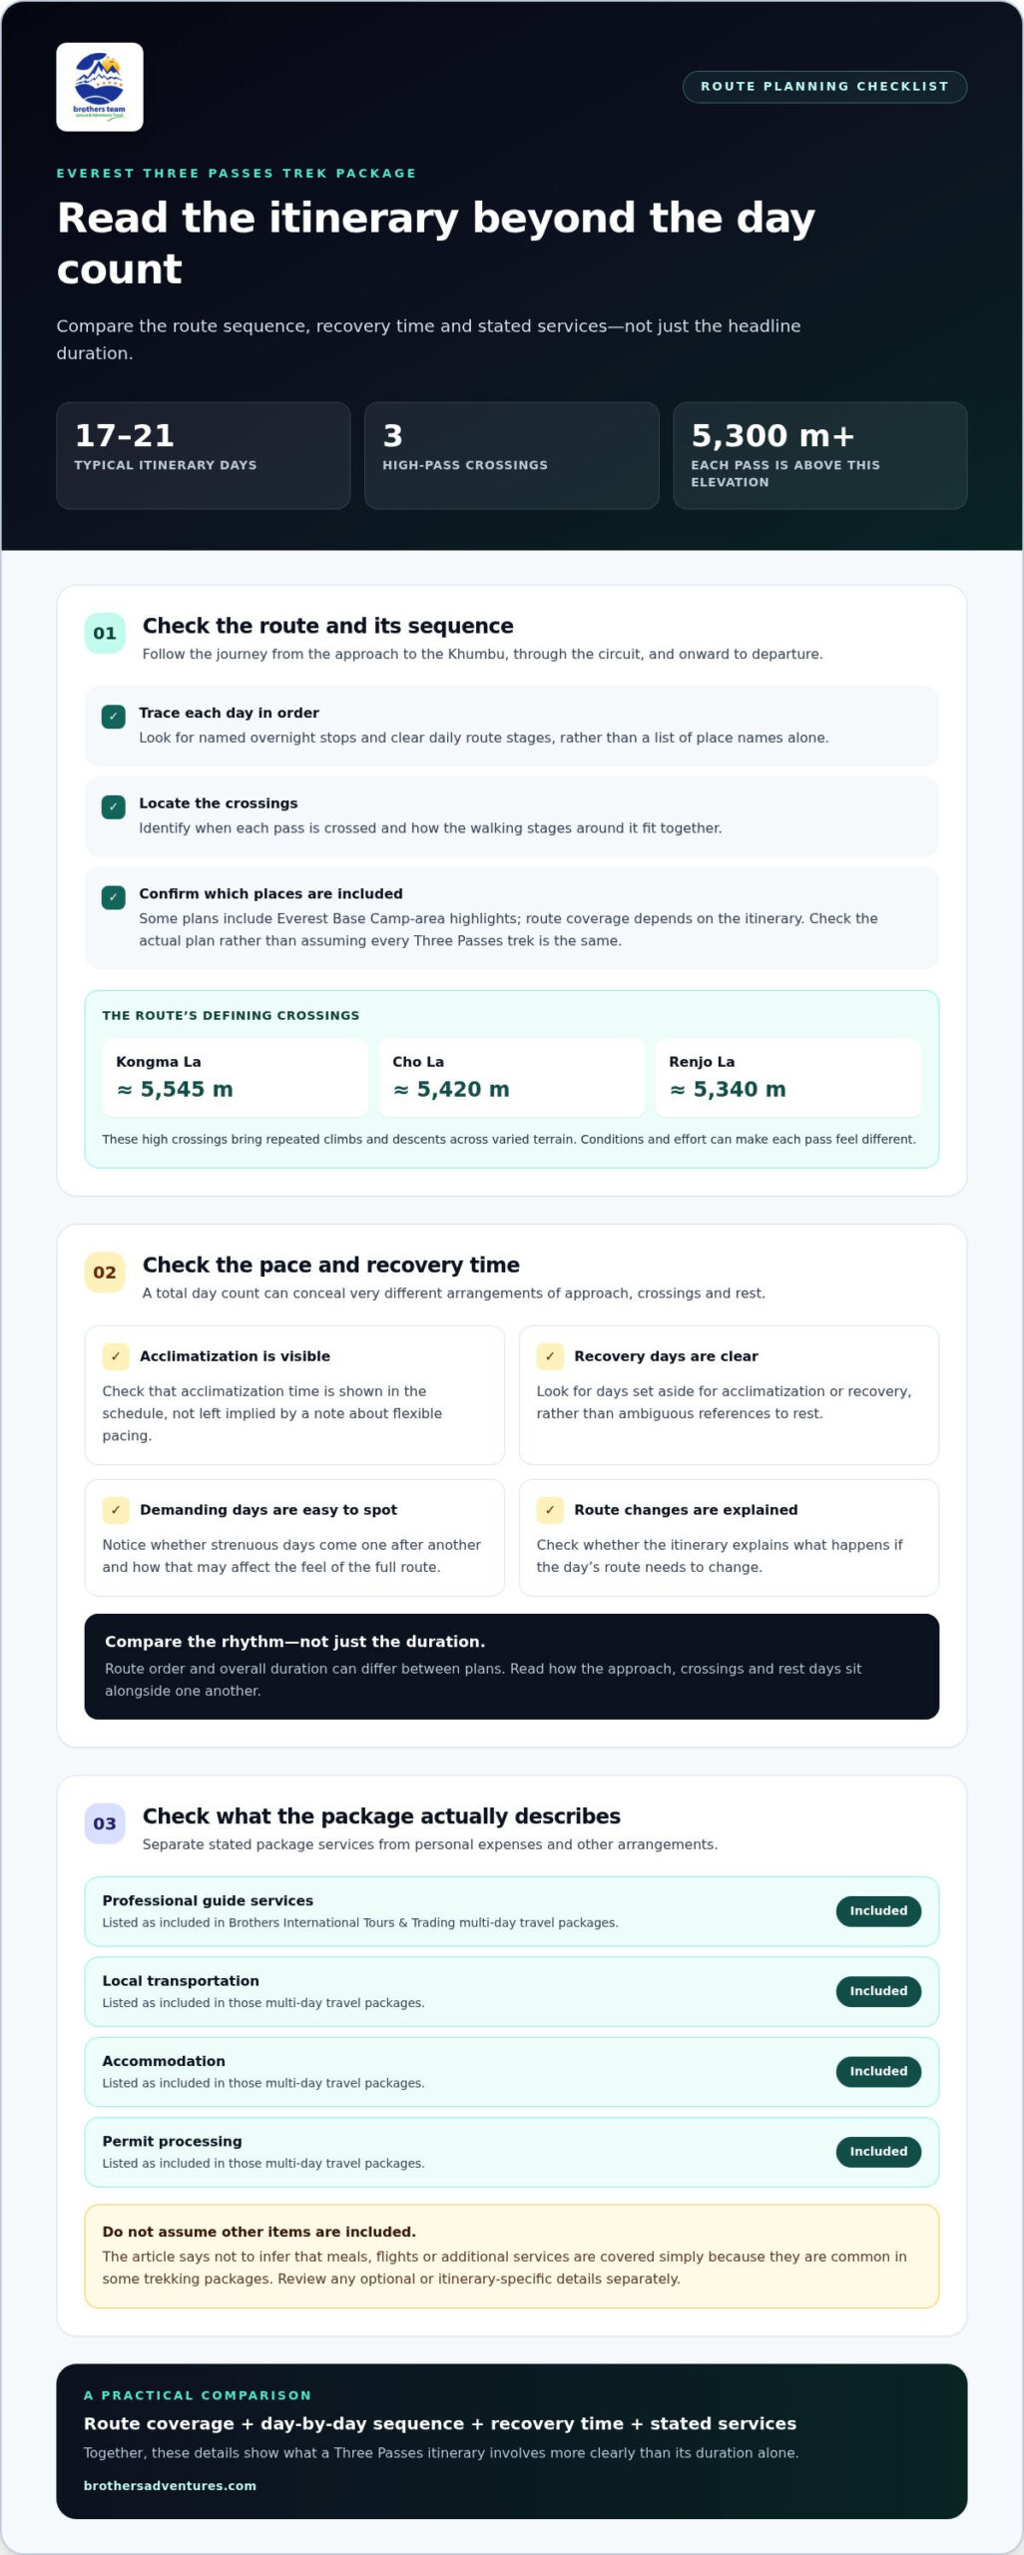The image size is (1024, 2555).
Task: Check the Recovery days are clear tick icon
Action: (x=550, y=1355)
